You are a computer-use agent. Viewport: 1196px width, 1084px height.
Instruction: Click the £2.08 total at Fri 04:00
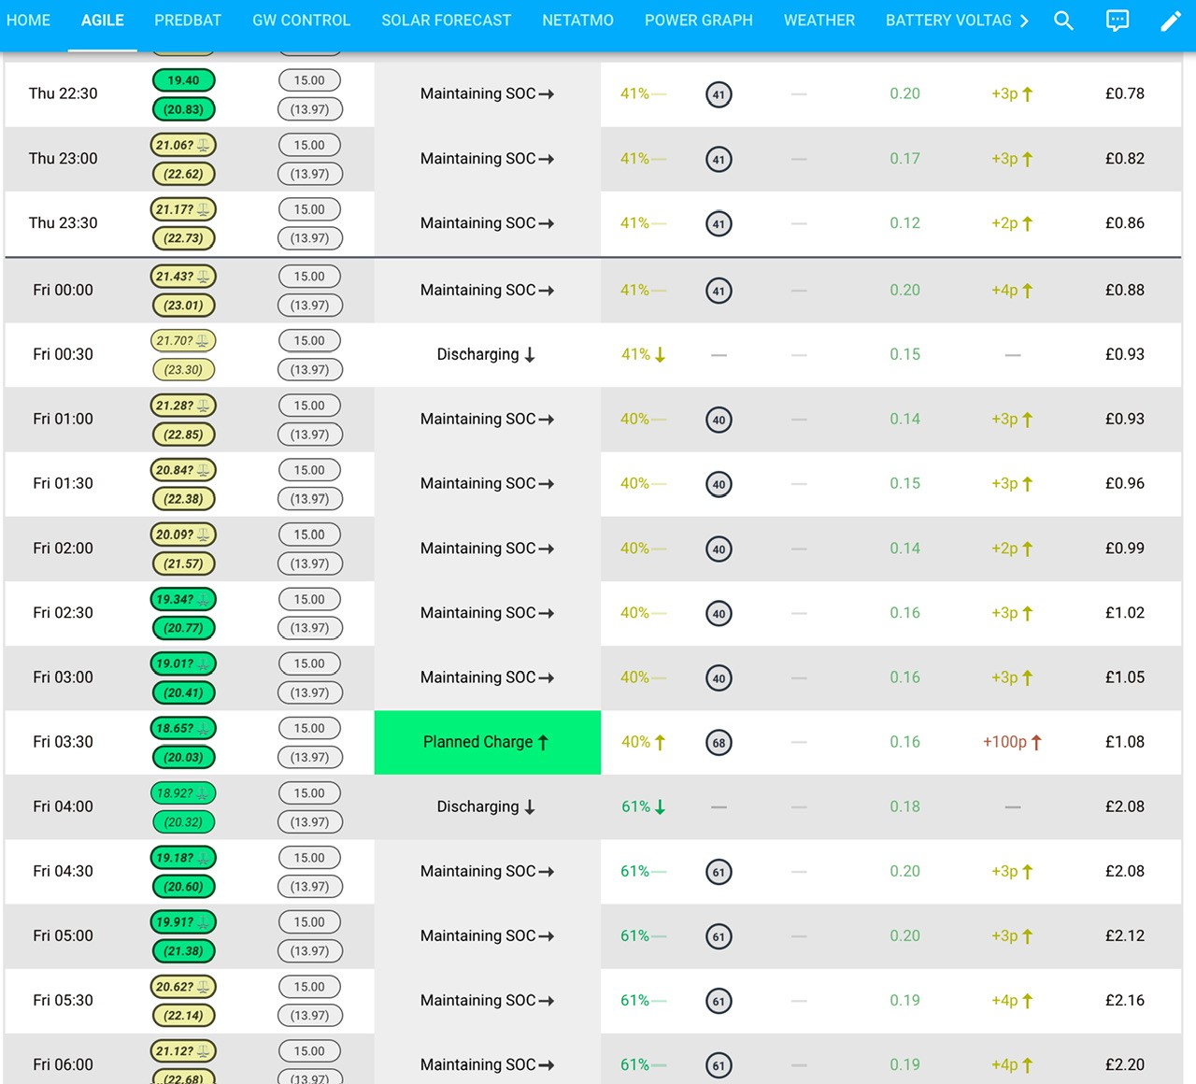pos(1125,806)
